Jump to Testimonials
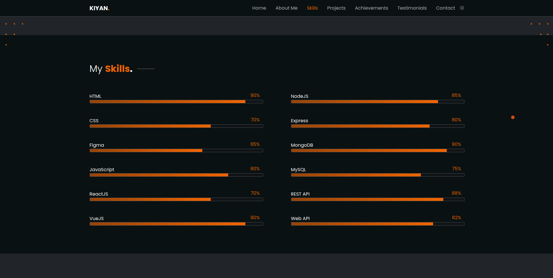The image size is (553, 278). pos(412,8)
